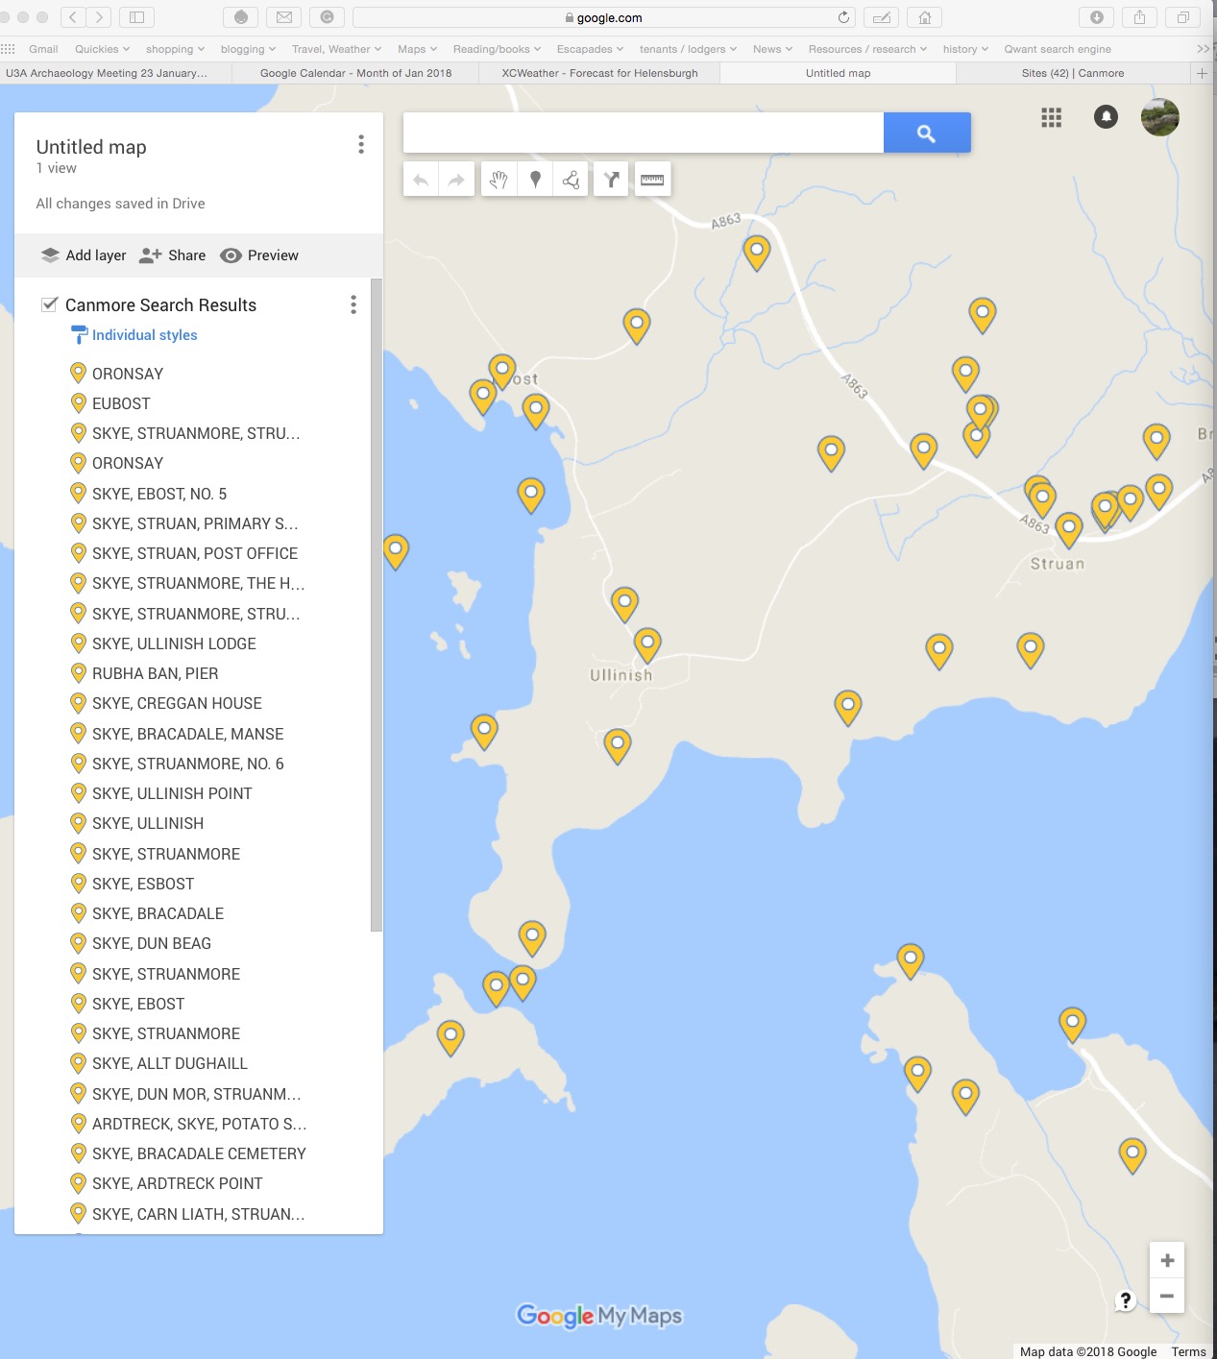Zoom in the map with plus button
1217x1359 pixels.
tap(1167, 1260)
